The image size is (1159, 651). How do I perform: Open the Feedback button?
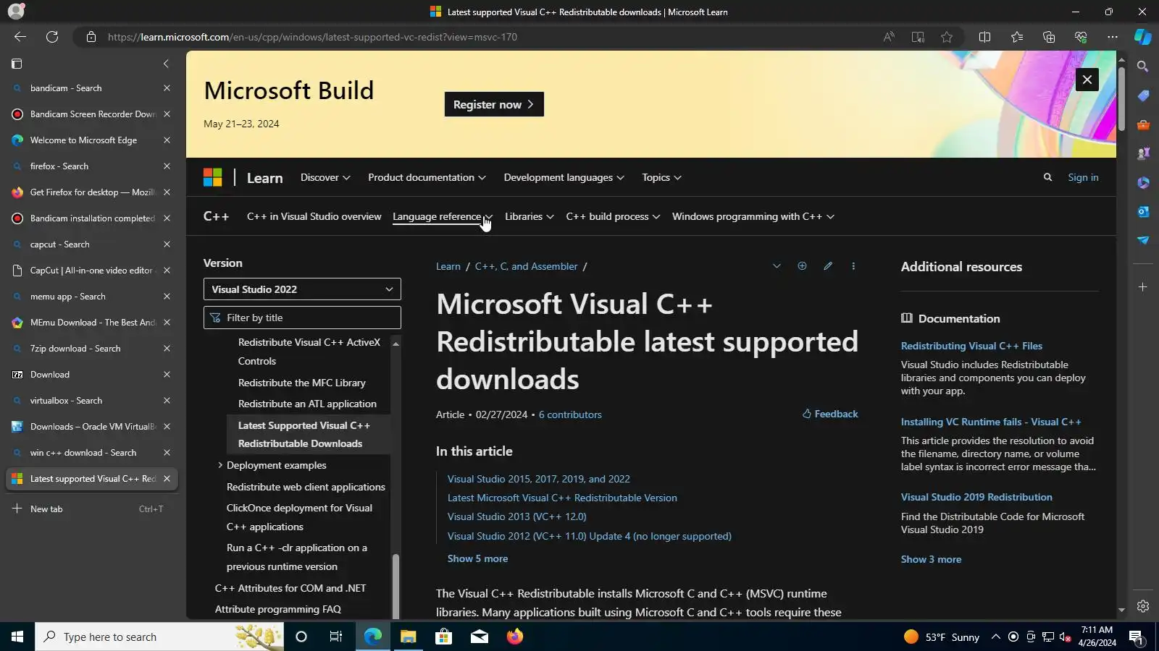pyautogui.click(x=830, y=414)
